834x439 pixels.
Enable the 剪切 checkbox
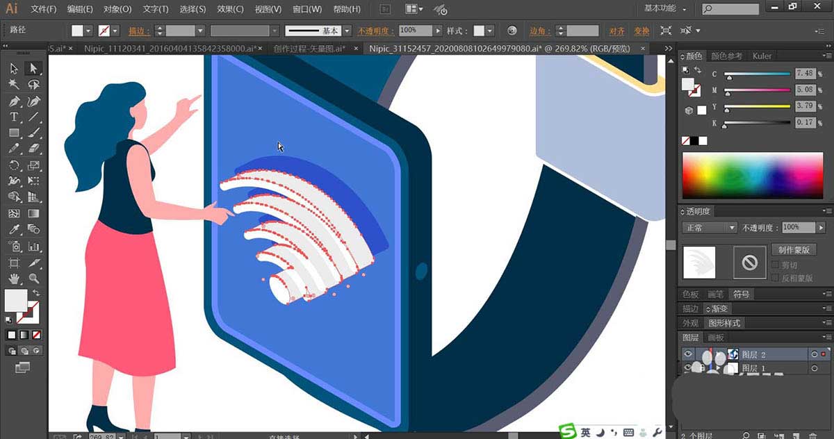[775, 265]
